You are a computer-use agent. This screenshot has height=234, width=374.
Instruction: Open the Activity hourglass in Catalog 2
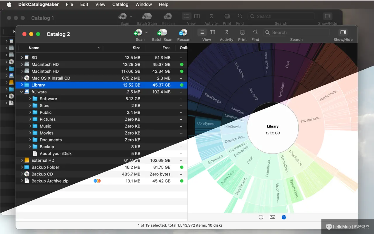[226, 32]
